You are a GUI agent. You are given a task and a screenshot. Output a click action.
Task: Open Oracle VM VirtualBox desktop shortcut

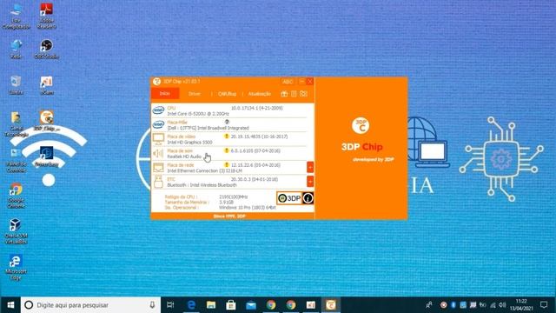point(16,231)
